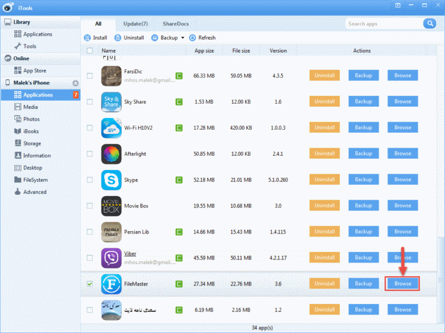The image size is (445, 333).
Task: Check the Movie Box row checkbox
Action: (90, 206)
